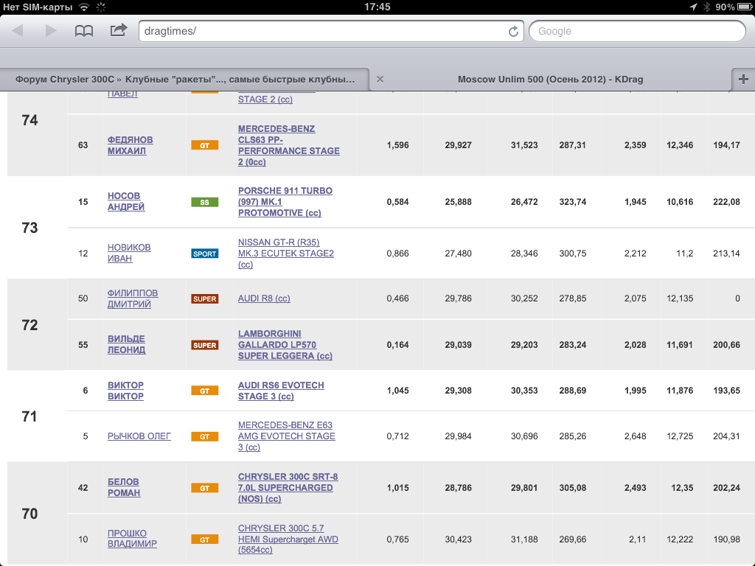Click the 28,346 time in Новиков row
This screenshot has height=566, width=755.
point(524,254)
